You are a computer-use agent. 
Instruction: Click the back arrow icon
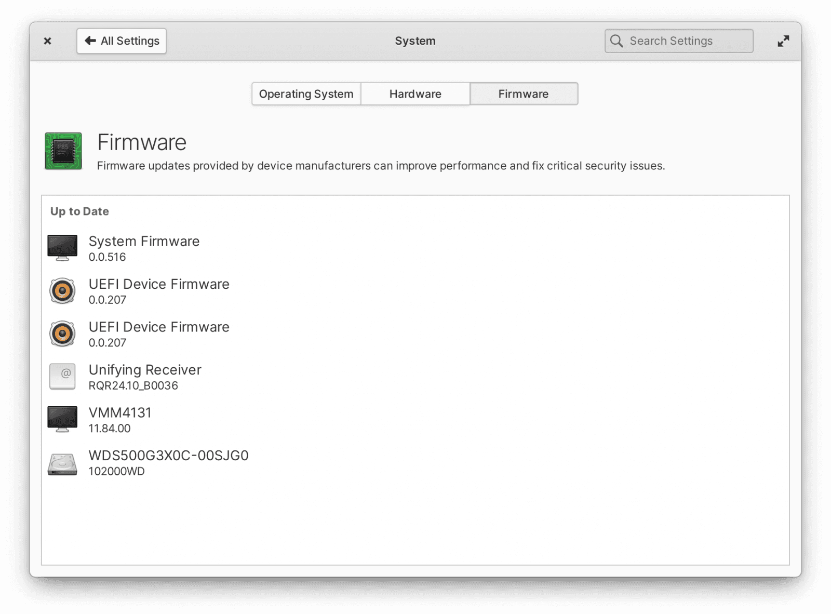point(91,41)
